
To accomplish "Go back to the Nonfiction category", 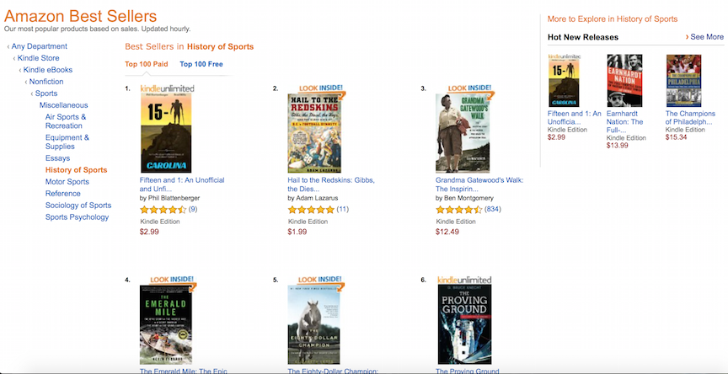I will (46, 82).
